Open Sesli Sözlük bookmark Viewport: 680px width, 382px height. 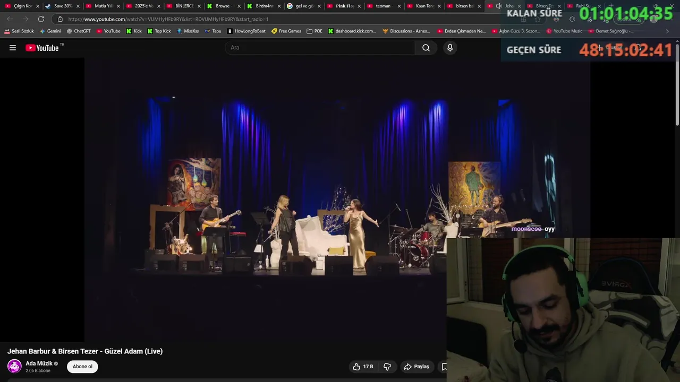(19, 31)
